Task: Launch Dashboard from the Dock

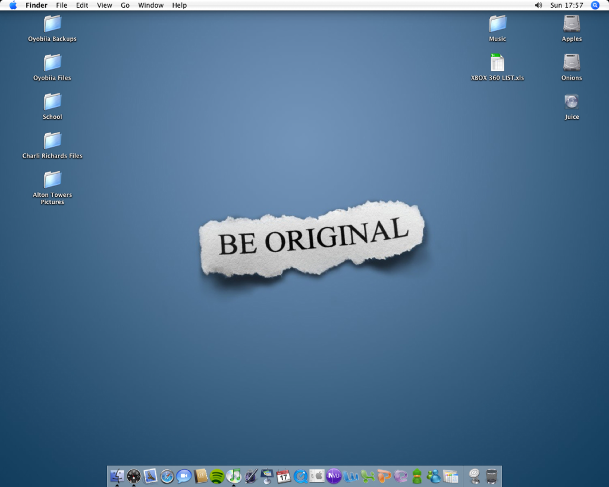Action: point(134,476)
